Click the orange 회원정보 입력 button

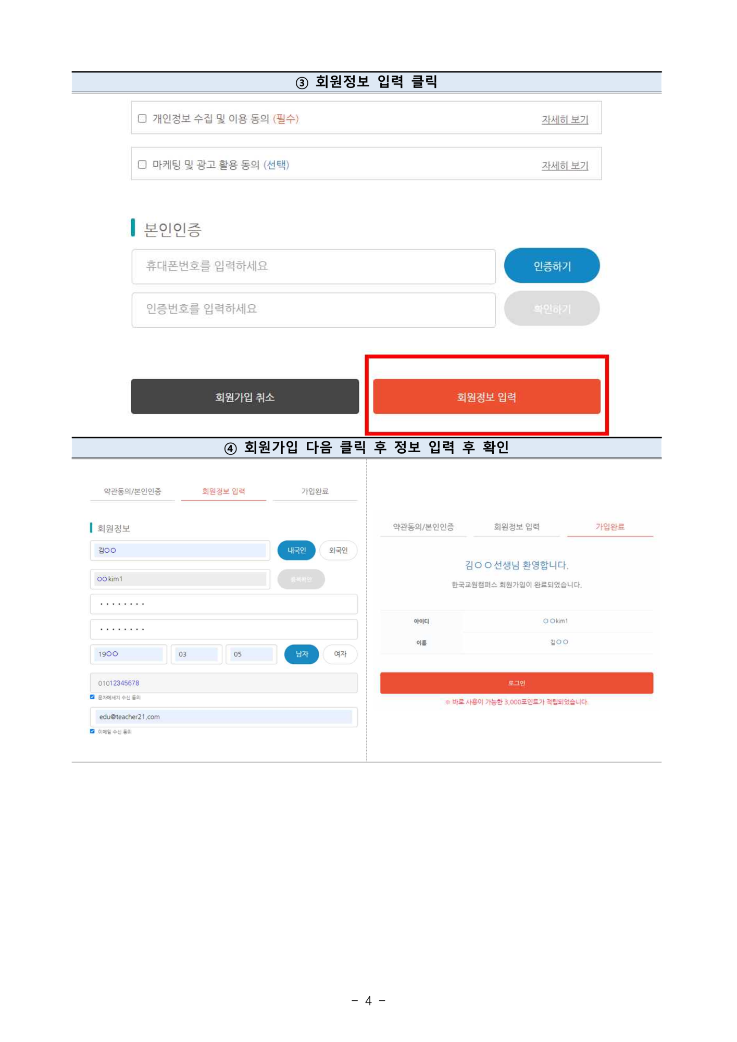[x=487, y=397]
